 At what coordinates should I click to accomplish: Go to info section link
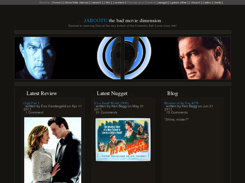point(108,2)
